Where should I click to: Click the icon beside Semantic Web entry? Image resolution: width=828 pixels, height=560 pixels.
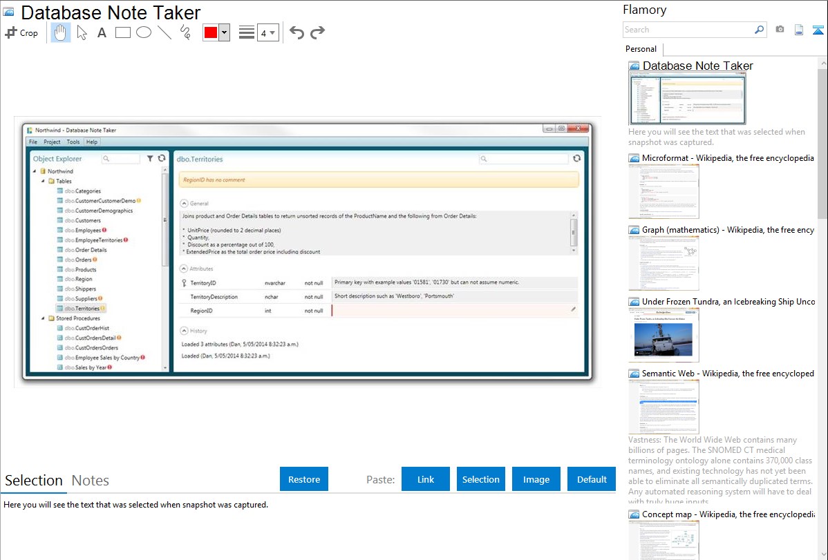[634, 374]
